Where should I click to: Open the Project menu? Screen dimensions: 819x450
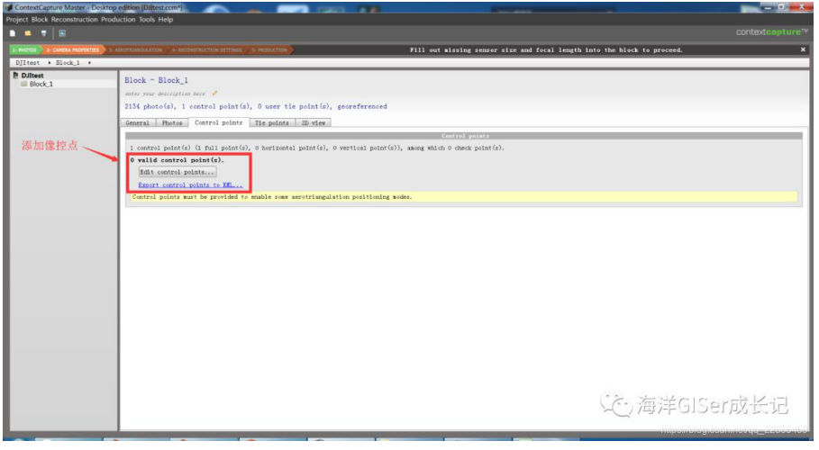coord(17,19)
